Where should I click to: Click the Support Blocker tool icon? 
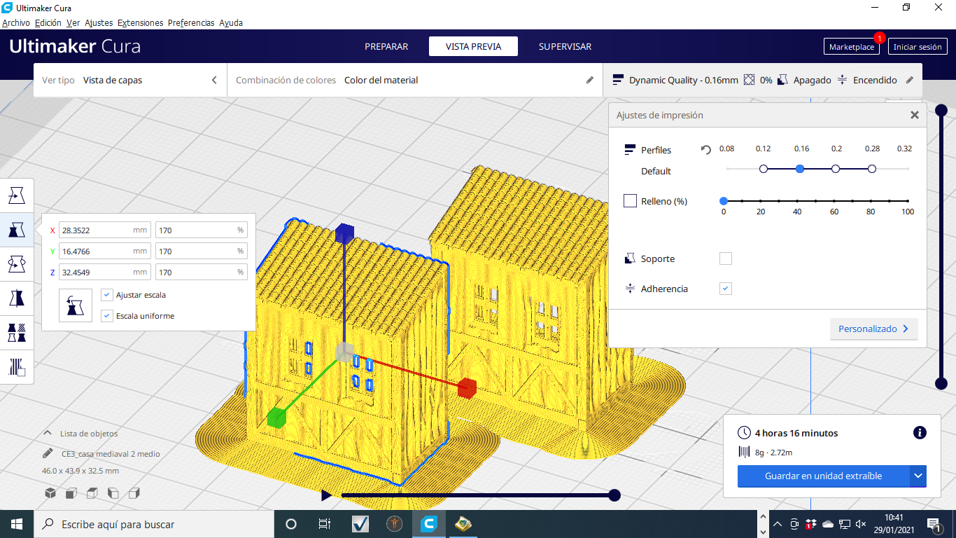pos(17,367)
